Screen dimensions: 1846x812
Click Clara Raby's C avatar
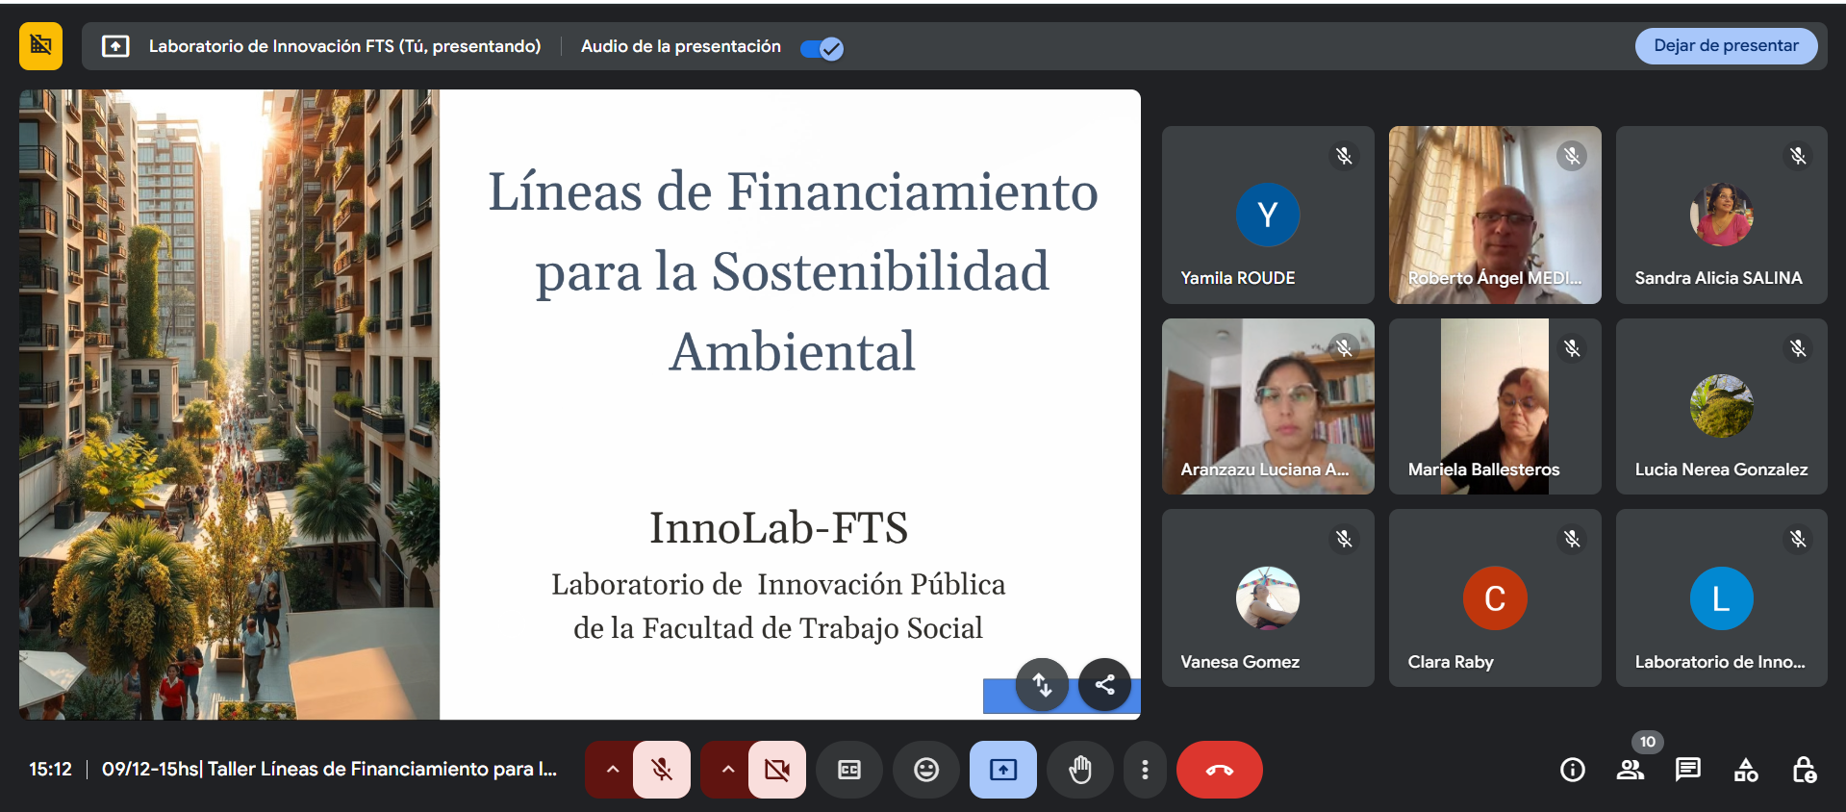(1495, 598)
